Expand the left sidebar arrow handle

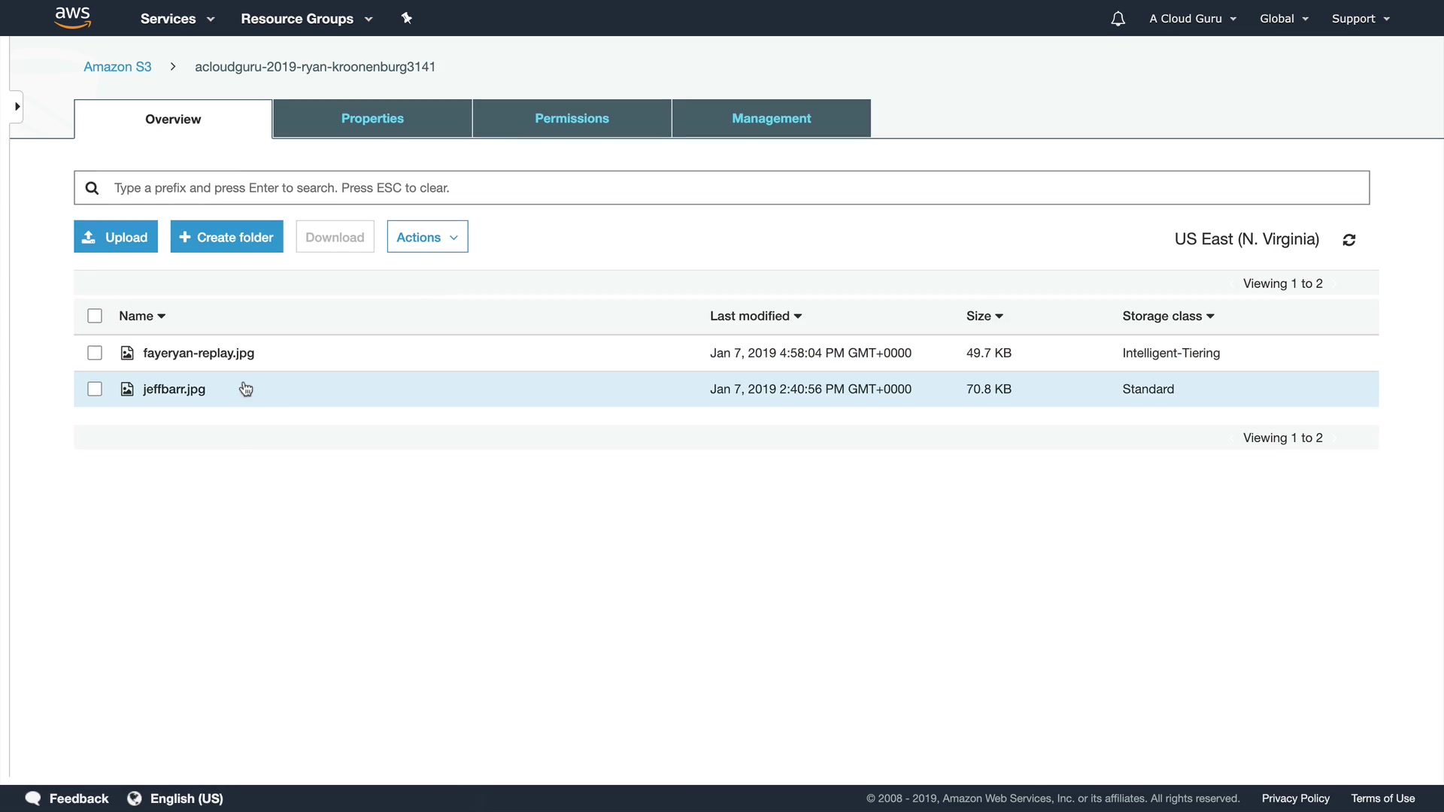coord(17,107)
